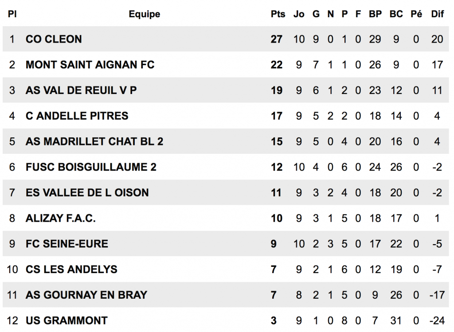
Task: Click the BC column header
Action: click(396, 14)
